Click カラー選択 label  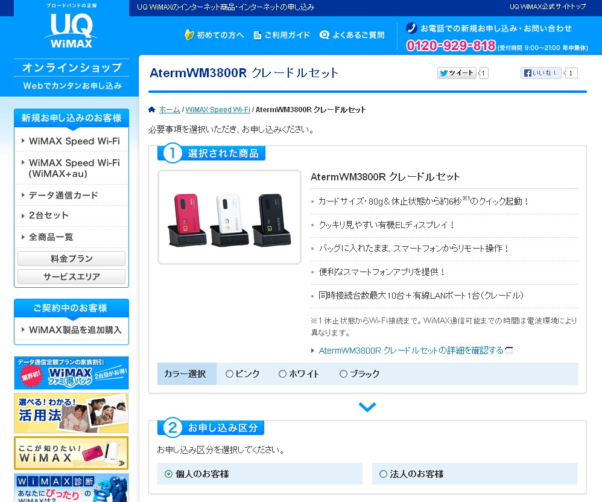185,373
